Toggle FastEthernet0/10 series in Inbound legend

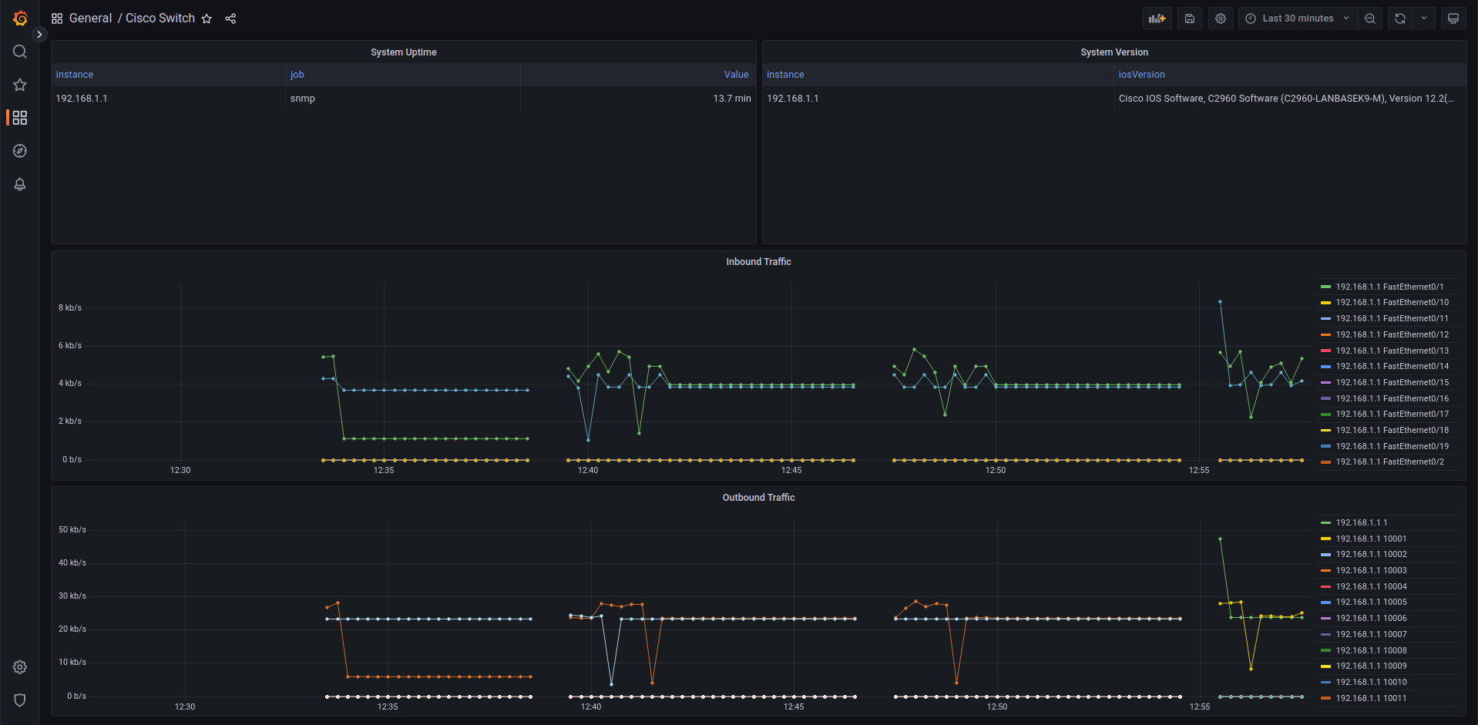click(1392, 303)
